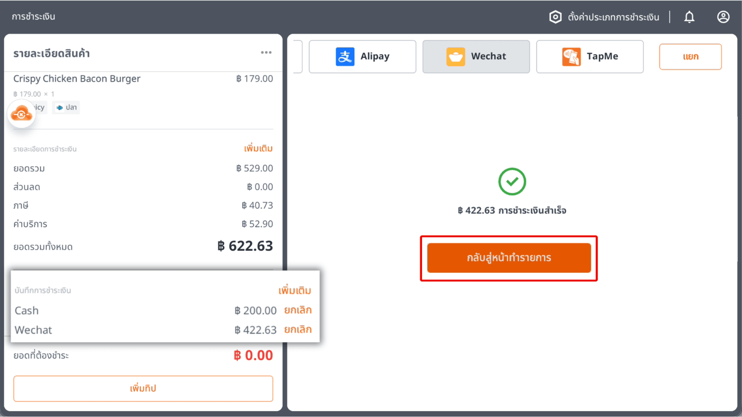The width and height of the screenshot is (742, 417).
Task: Open notifications bell icon
Action: [689, 17]
